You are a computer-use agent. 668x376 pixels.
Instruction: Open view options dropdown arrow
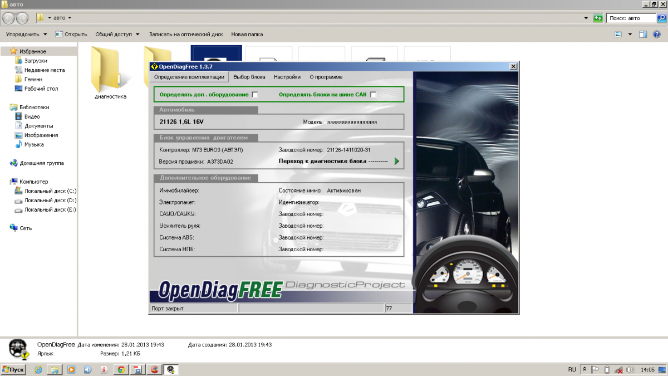pyautogui.click(x=630, y=34)
